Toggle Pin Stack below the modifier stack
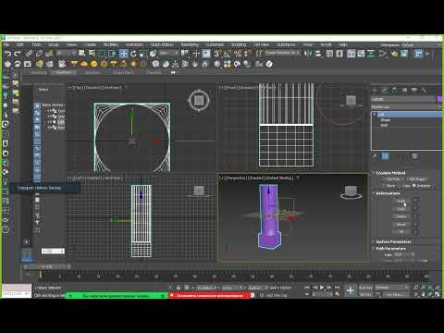 pyautogui.click(x=375, y=156)
